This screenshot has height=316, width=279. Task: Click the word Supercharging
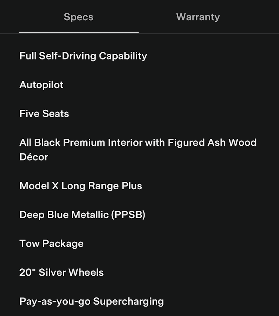click(x=128, y=301)
